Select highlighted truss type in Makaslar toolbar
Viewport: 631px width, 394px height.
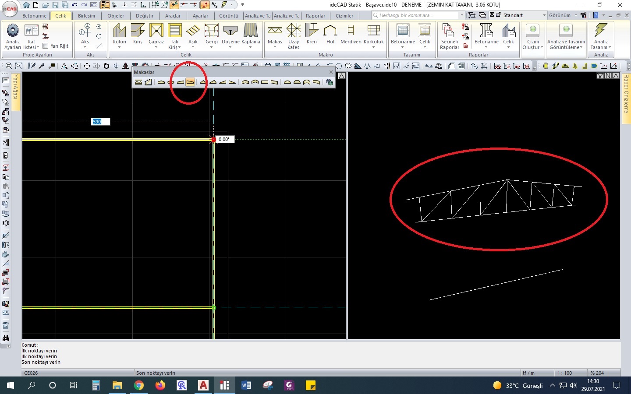pos(190,82)
